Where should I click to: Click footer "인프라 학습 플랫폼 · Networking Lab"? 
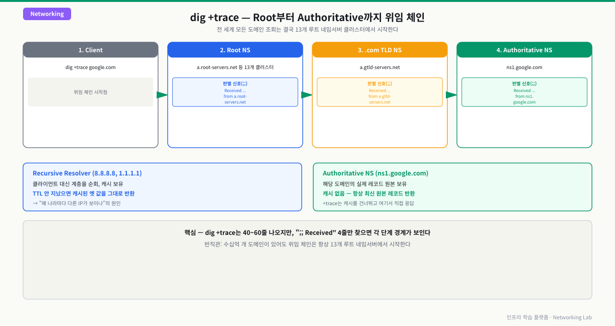click(549, 317)
